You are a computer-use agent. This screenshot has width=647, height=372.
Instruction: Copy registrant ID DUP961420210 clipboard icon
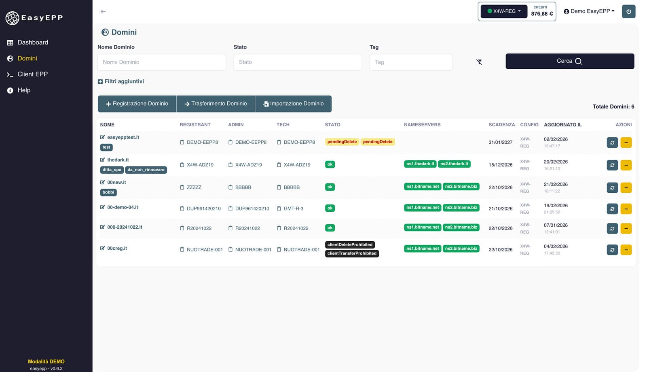pyautogui.click(x=182, y=208)
